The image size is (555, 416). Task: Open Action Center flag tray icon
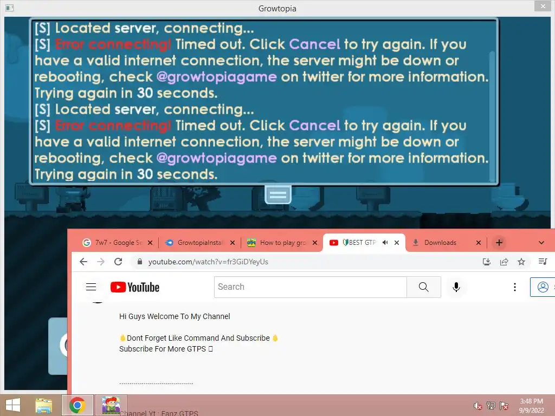click(x=504, y=406)
